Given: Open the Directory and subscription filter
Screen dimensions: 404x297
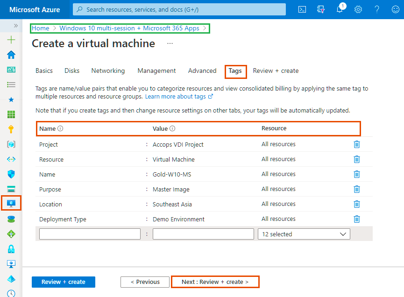Looking at the screenshot, I should (x=321, y=9).
